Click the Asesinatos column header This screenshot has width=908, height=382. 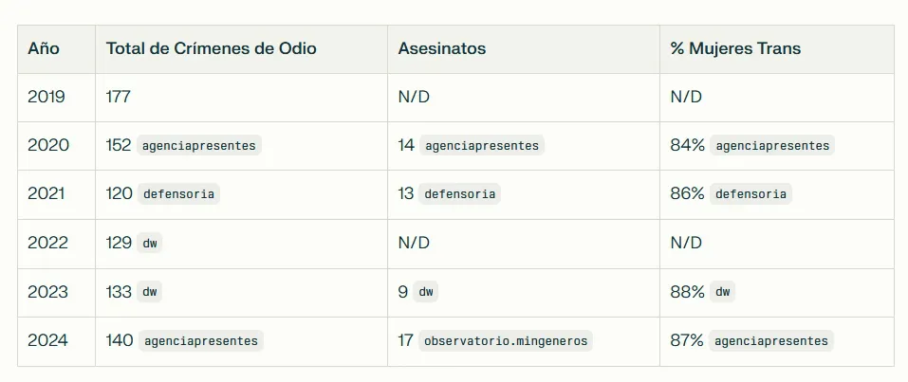[441, 49]
